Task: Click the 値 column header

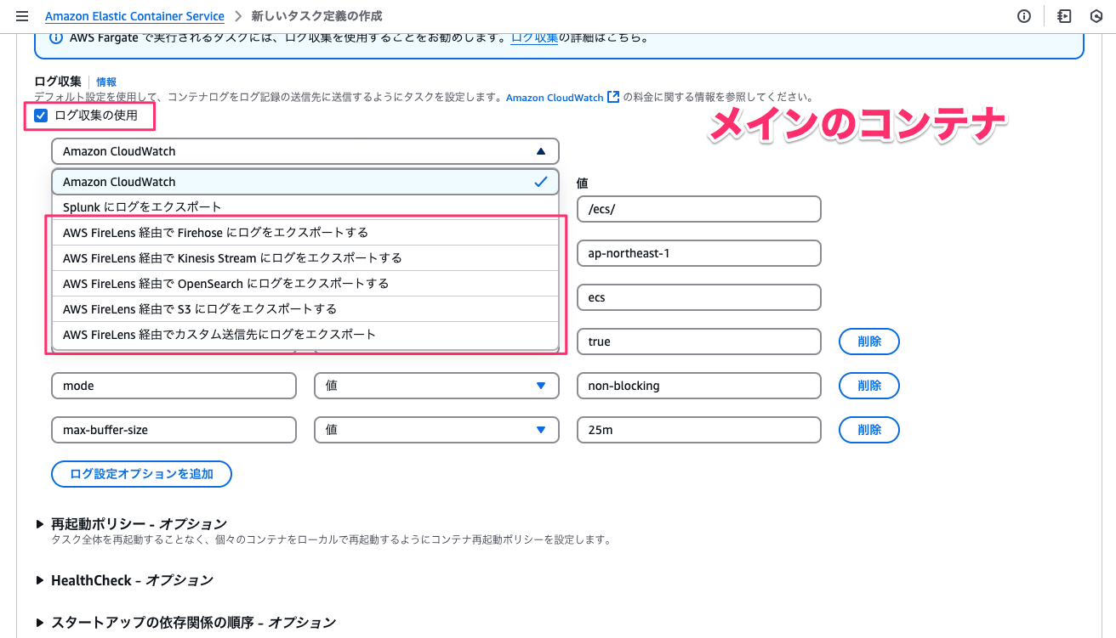Action: (582, 183)
